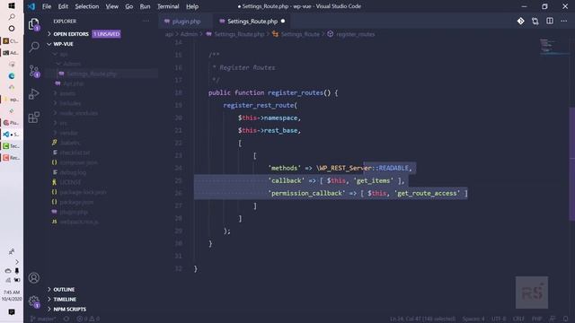Image resolution: width=575 pixels, height=323 pixels.
Task: Open debug.log in the file tree
Action: pyautogui.click(x=74, y=172)
